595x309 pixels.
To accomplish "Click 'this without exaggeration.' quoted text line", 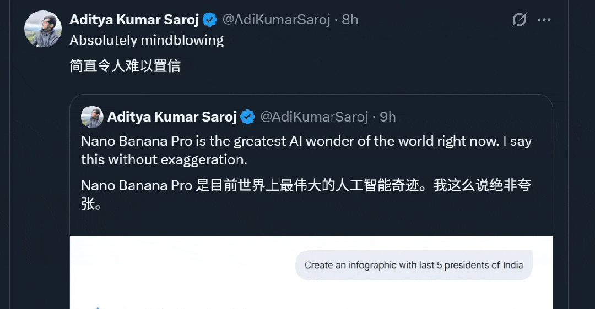I will click(x=164, y=160).
